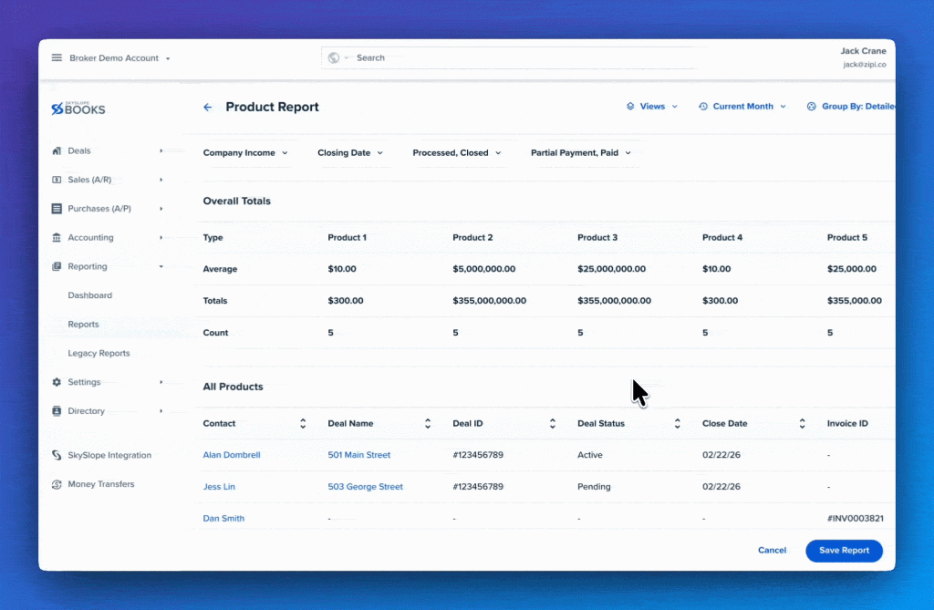The image size is (934, 610).
Task: Click the Purchases (A/P) icon
Action: click(57, 209)
